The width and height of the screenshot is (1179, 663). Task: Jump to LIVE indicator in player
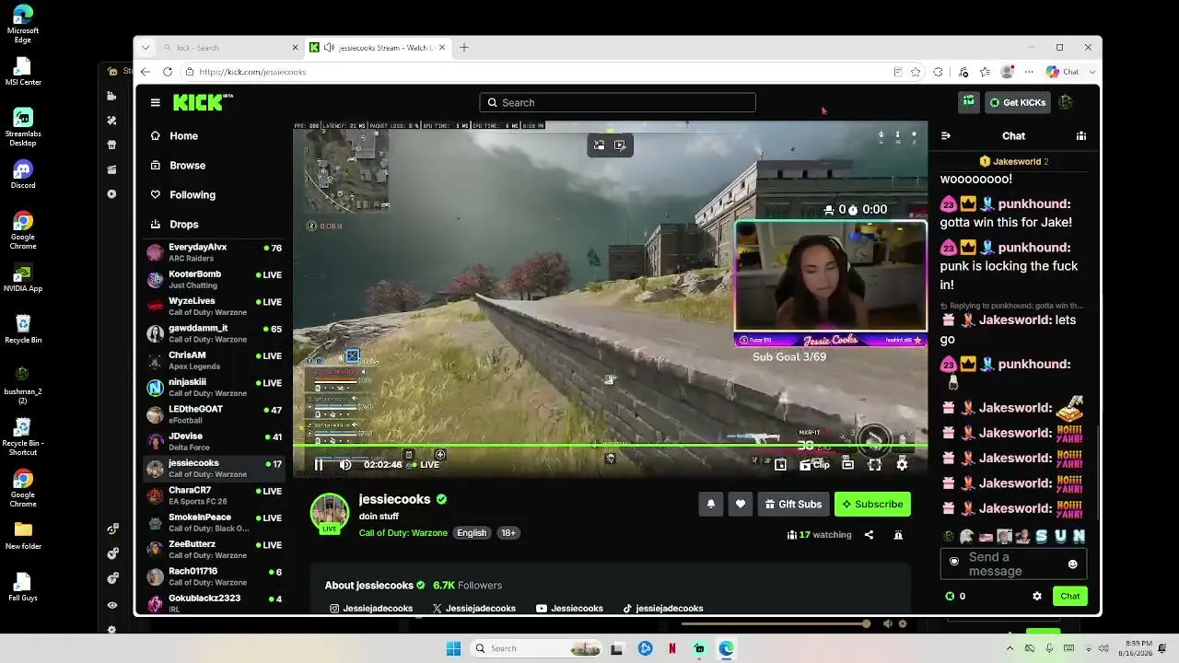coord(424,465)
